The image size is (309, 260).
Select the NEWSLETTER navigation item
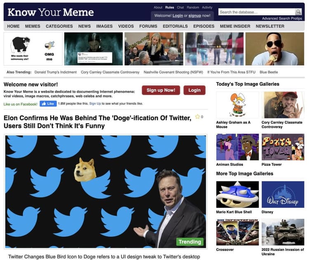tap(270, 26)
